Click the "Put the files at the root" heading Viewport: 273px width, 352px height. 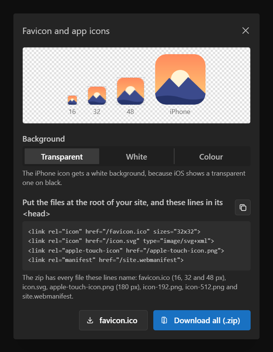tap(123, 208)
